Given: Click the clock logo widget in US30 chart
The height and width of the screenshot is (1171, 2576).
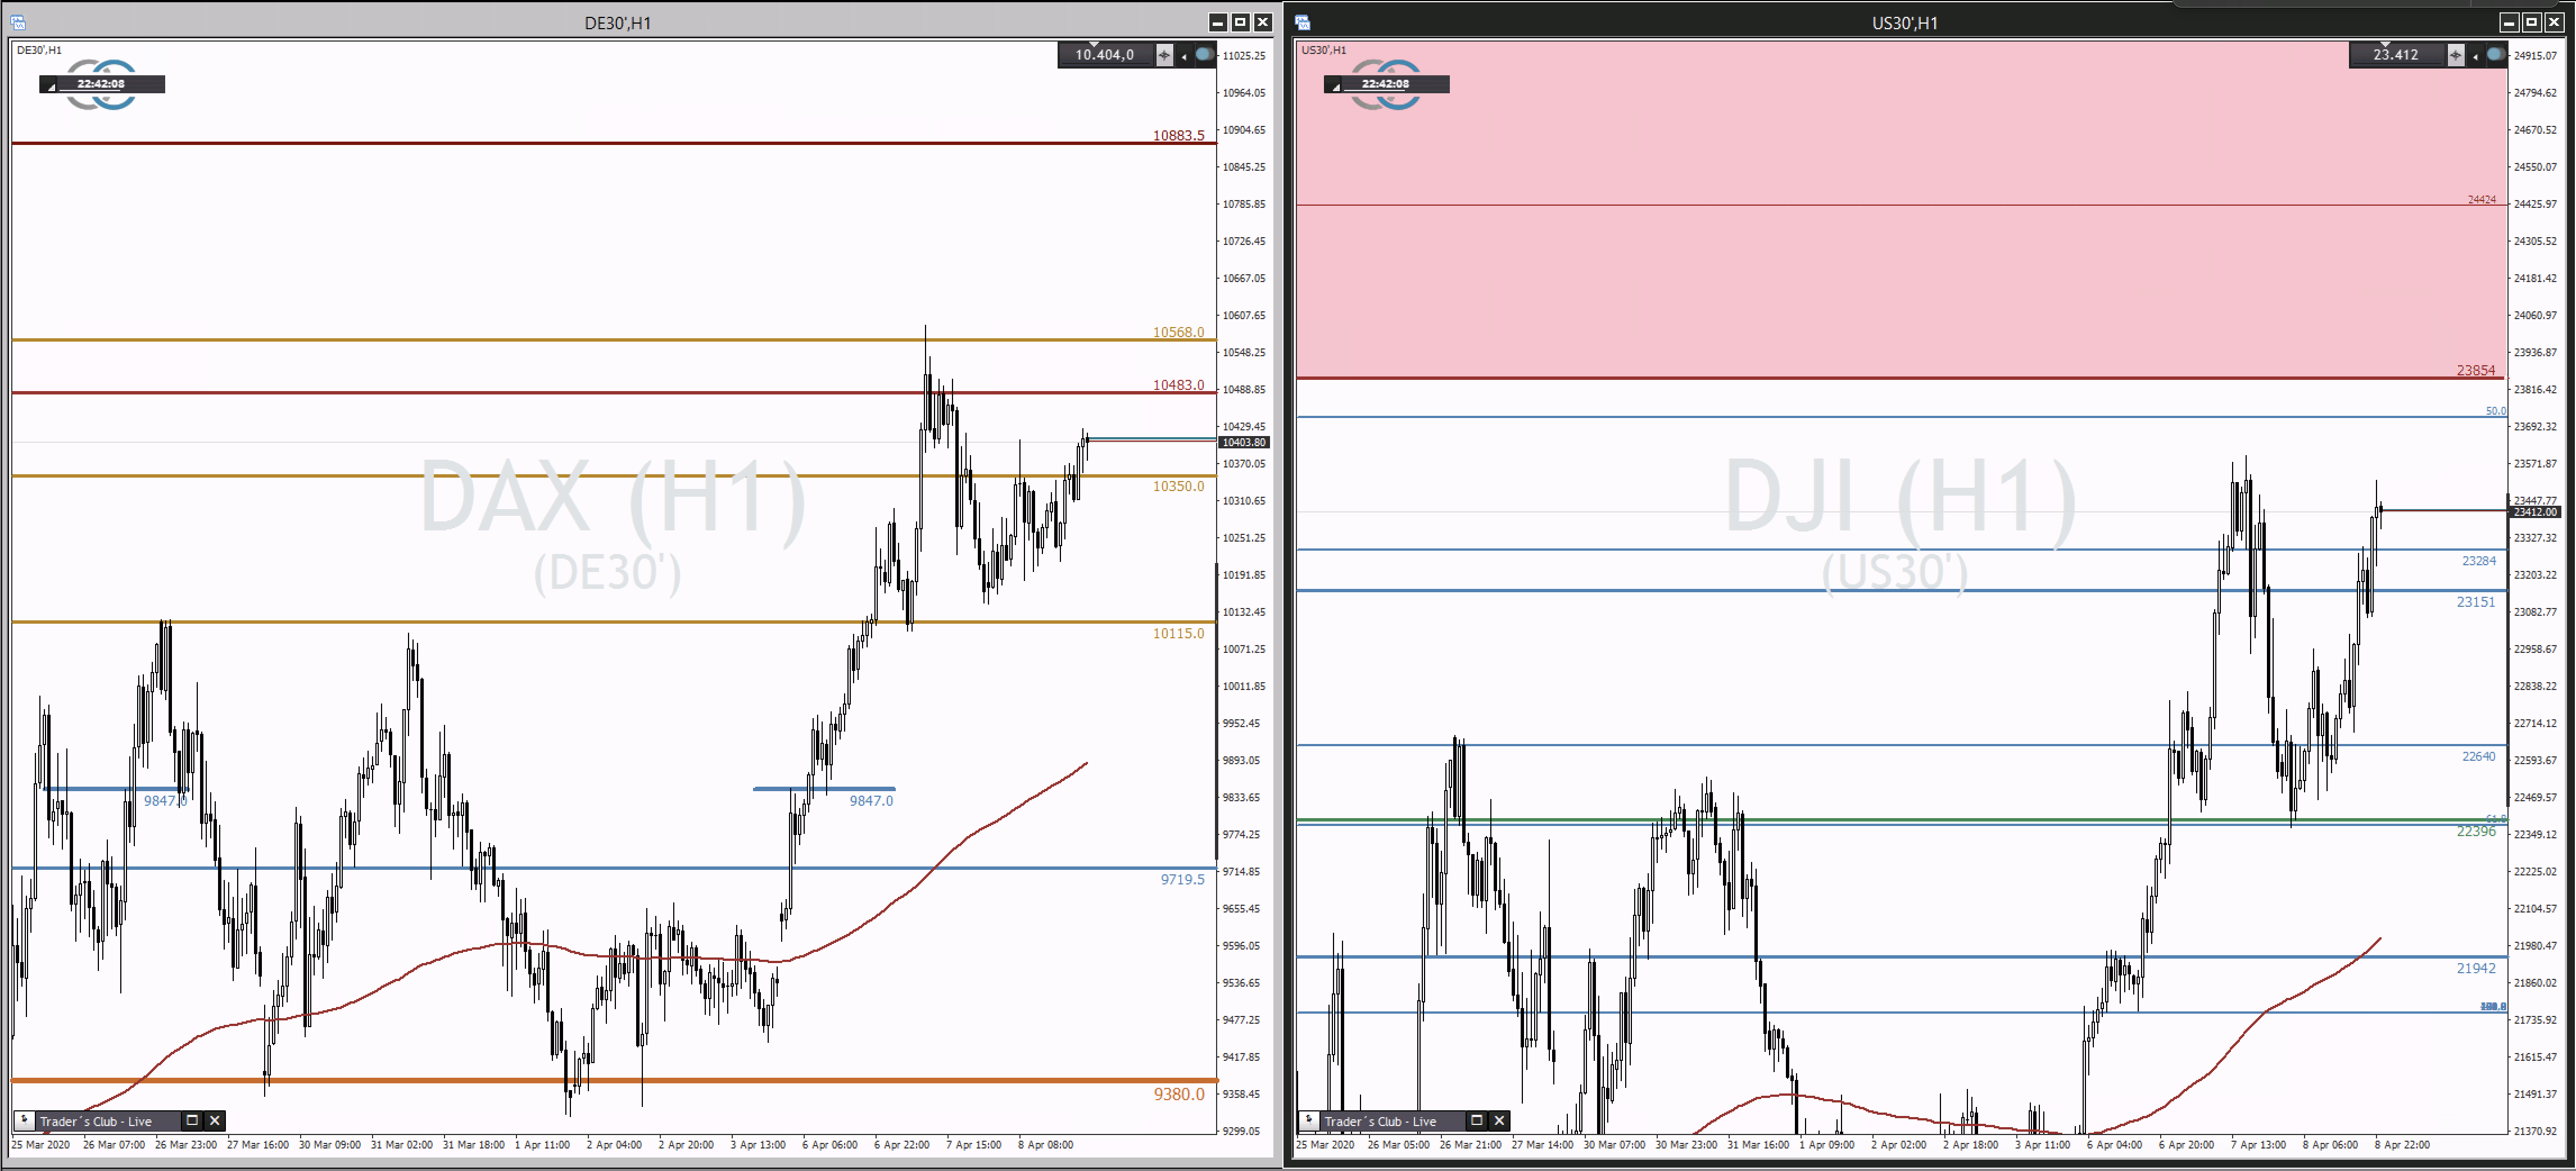Looking at the screenshot, I should click(1386, 84).
